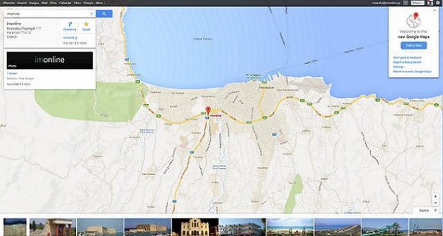The image size is (443, 236).
Task: Open the ruins with red columns photo
Action: pyautogui.click(x=53, y=227)
